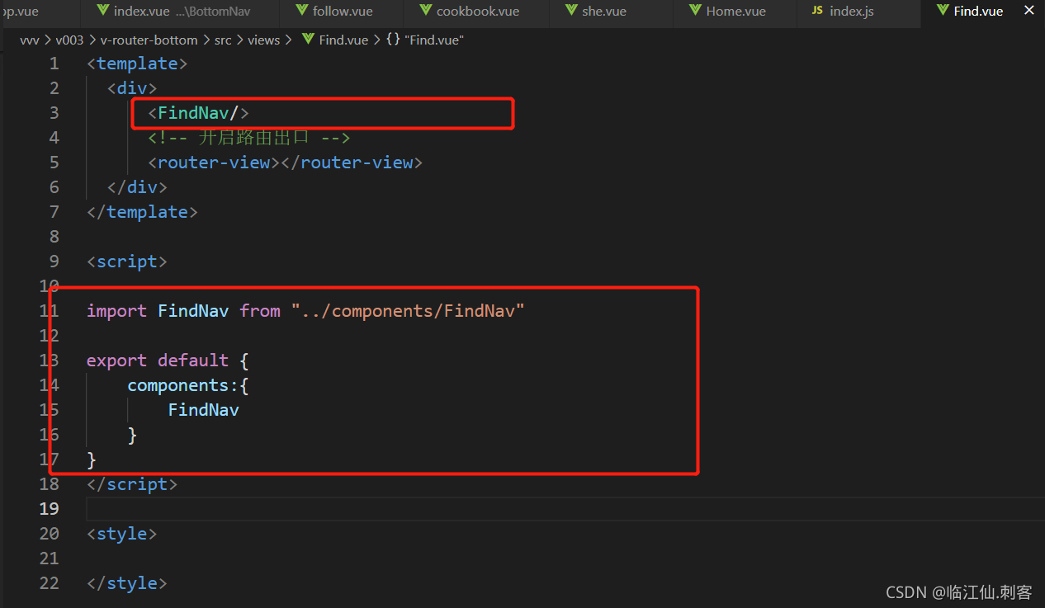This screenshot has width=1045, height=608.
Task: Place cursor on the FindNav tag
Action: (198, 113)
